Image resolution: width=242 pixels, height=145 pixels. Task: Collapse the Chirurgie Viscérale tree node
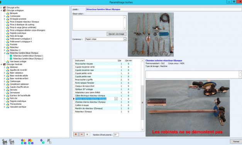point(1,64)
